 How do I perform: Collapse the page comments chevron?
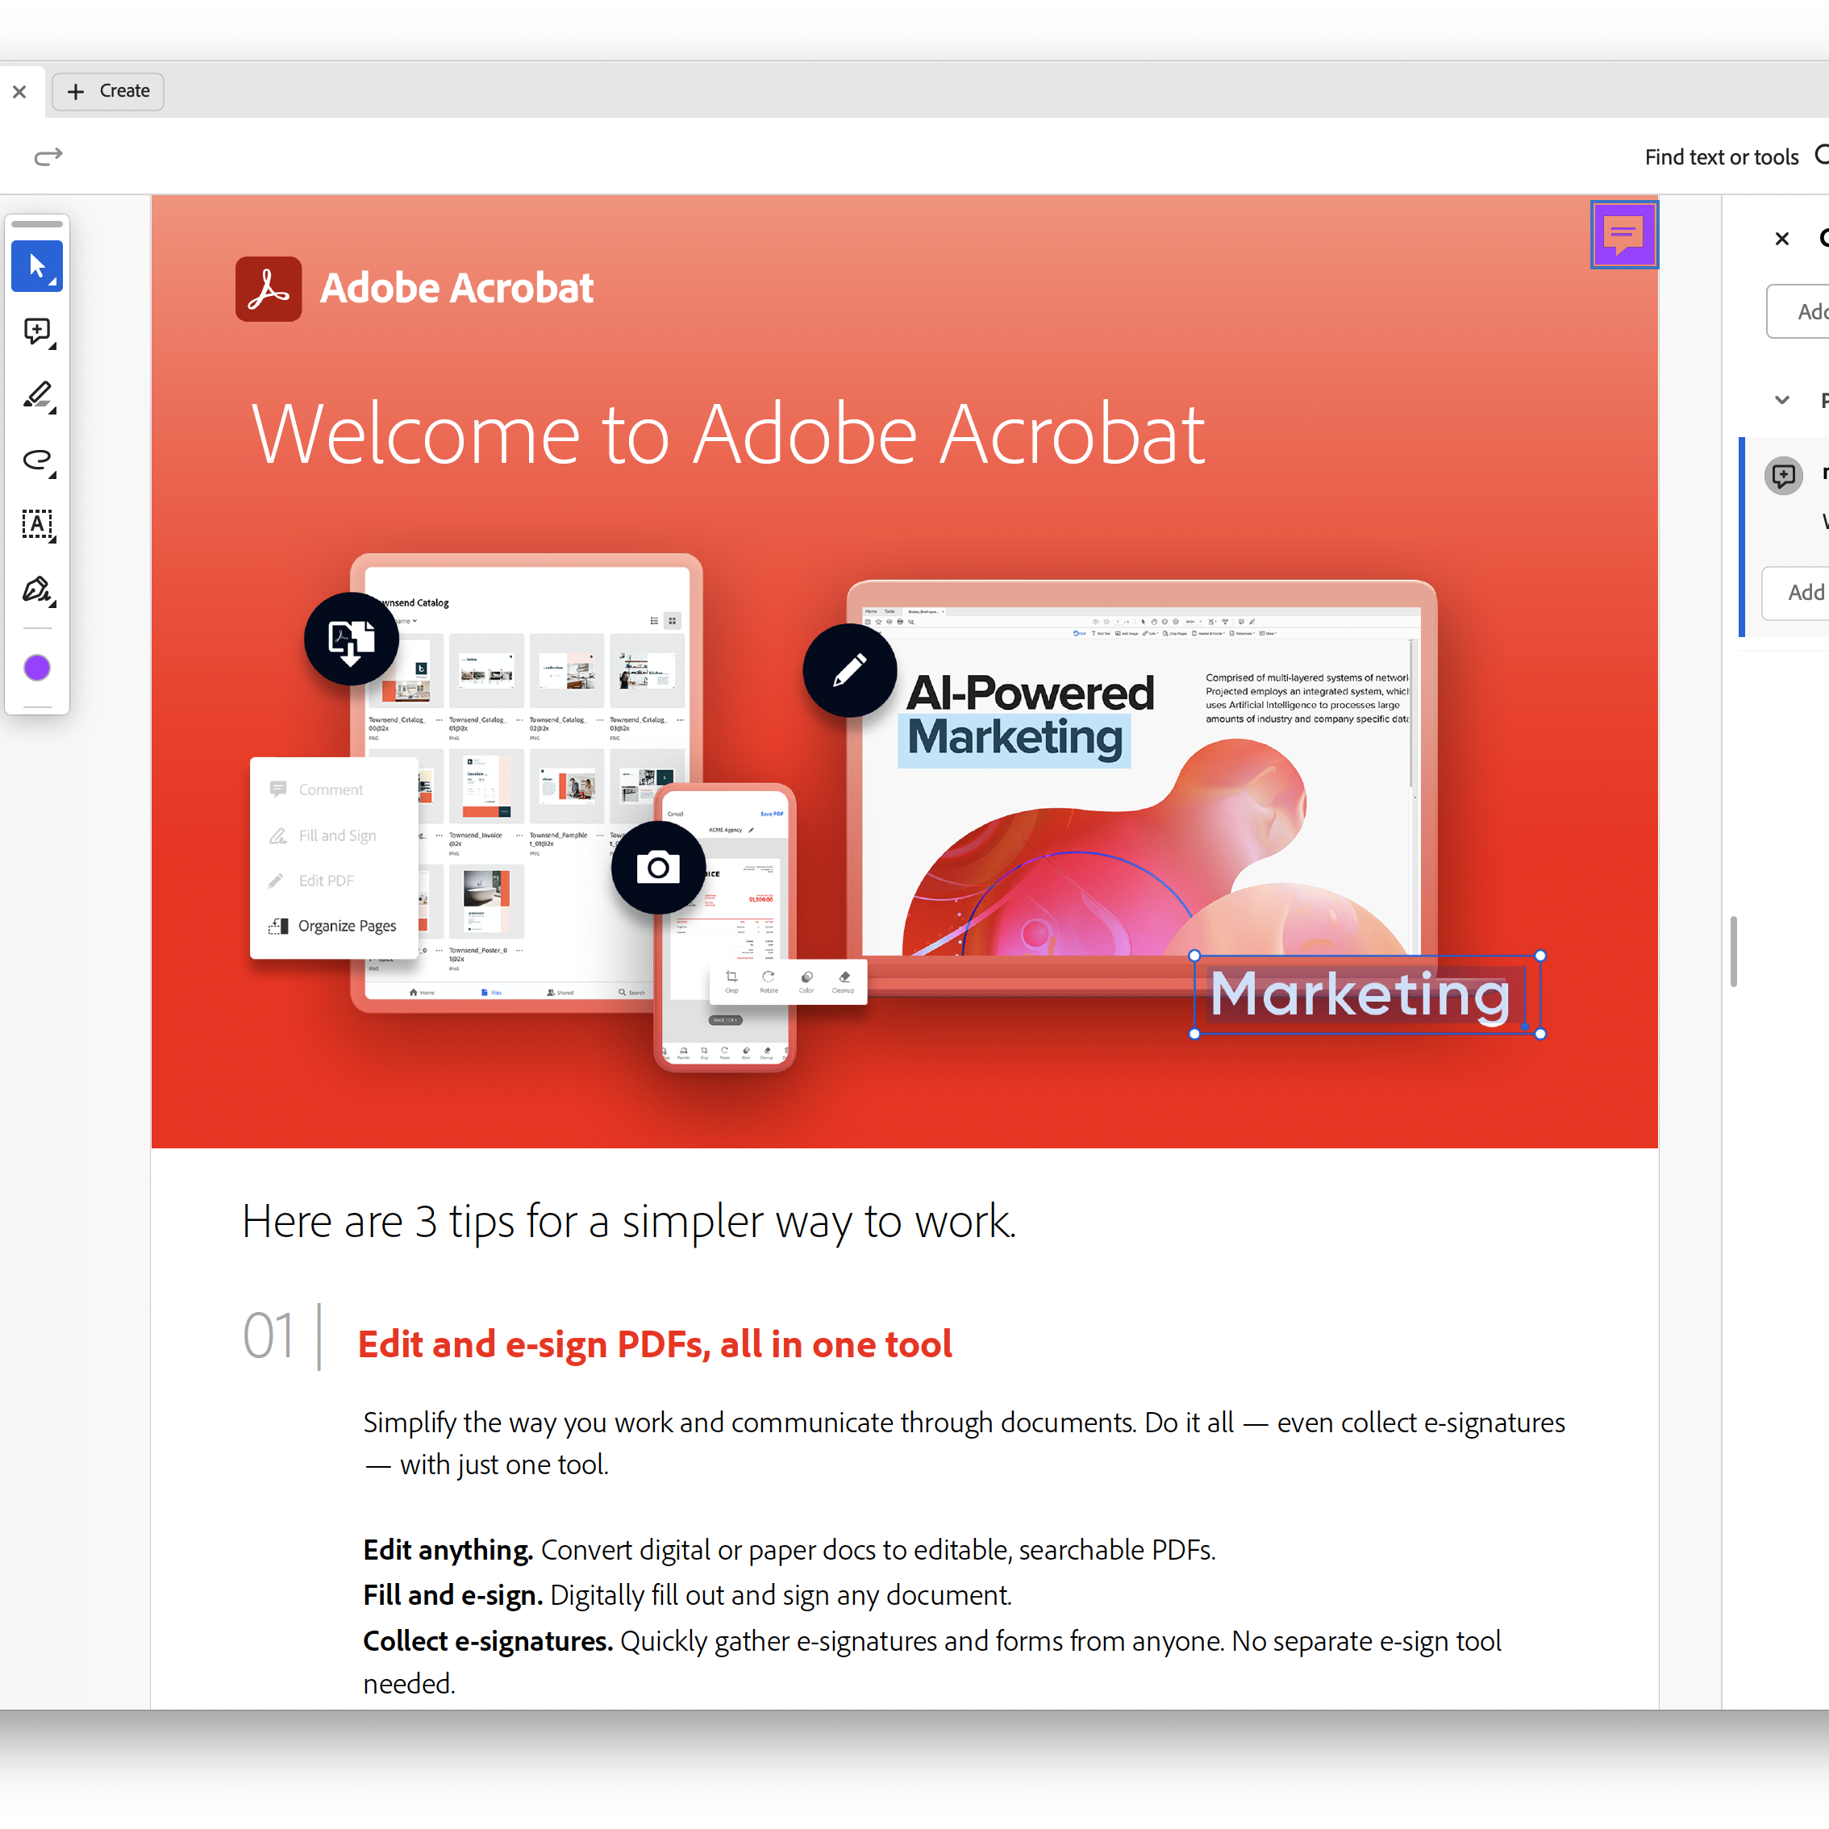tap(1781, 399)
